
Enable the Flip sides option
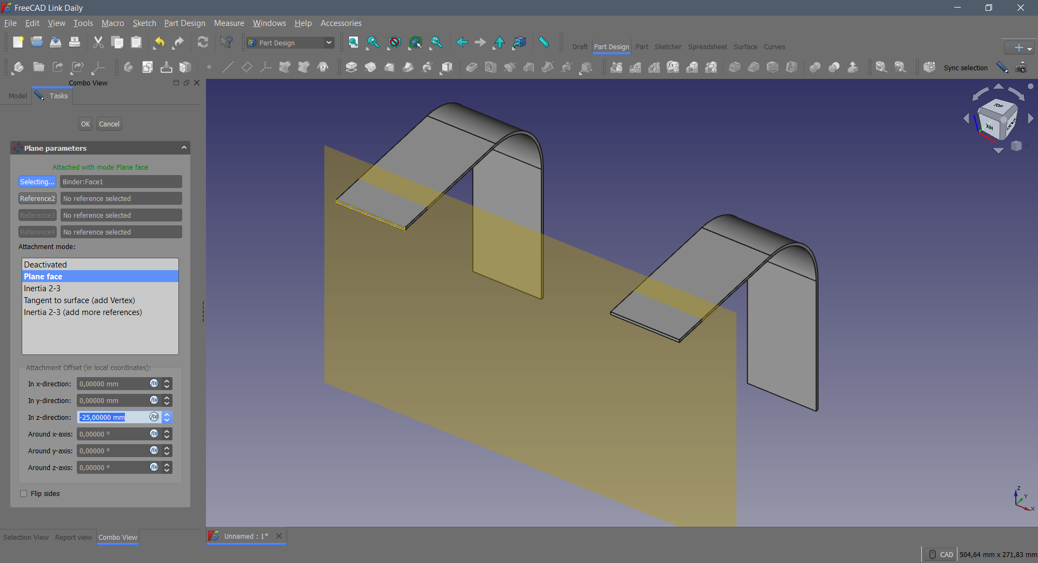pos(23,493)
